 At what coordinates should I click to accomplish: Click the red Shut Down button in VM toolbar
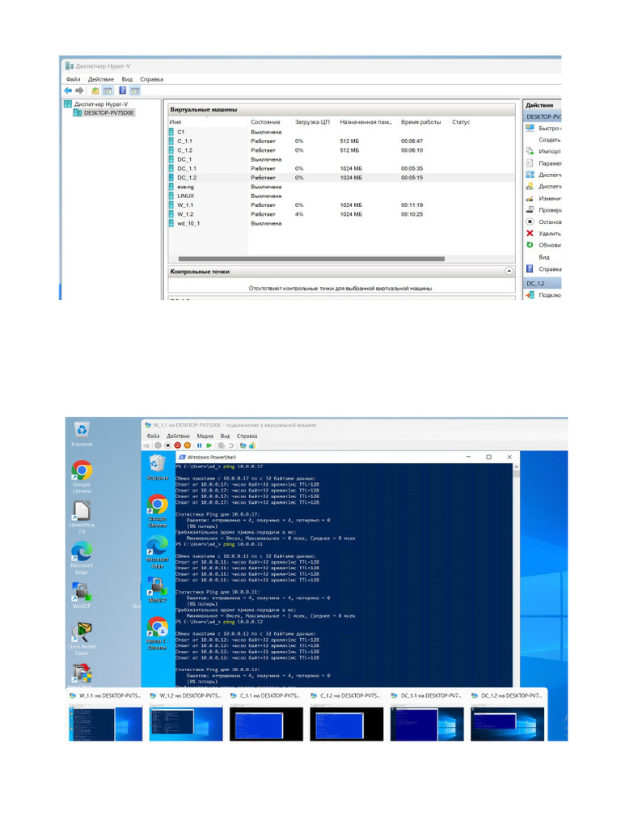pyautogui.click(x=177, y=446)
